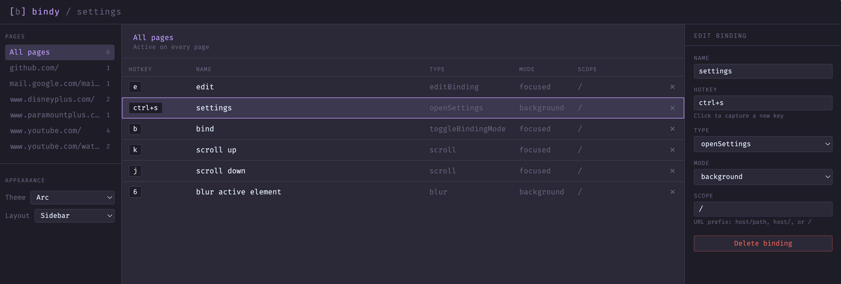Select github.com/ in the pages list
This screenshot has height=284, width=841.
coord(60,68)
